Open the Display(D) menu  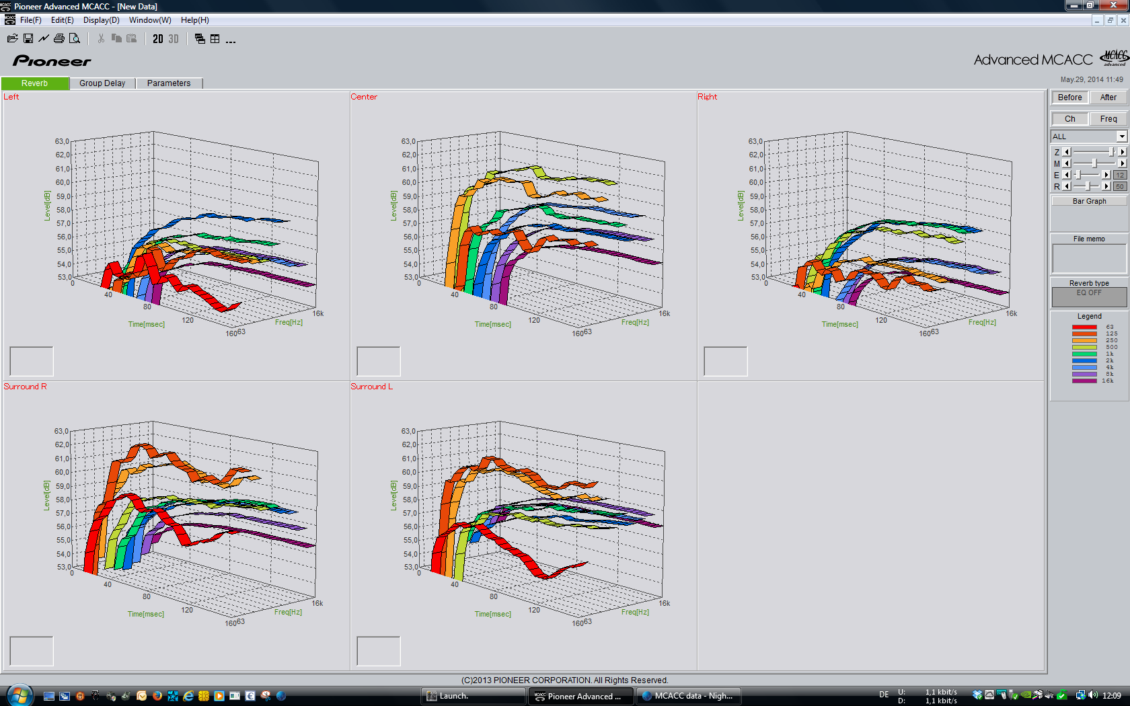point(101,20)
